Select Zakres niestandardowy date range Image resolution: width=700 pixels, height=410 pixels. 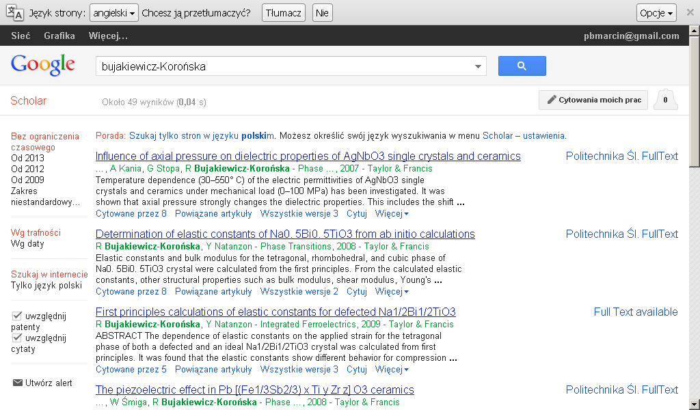(45, 196)
